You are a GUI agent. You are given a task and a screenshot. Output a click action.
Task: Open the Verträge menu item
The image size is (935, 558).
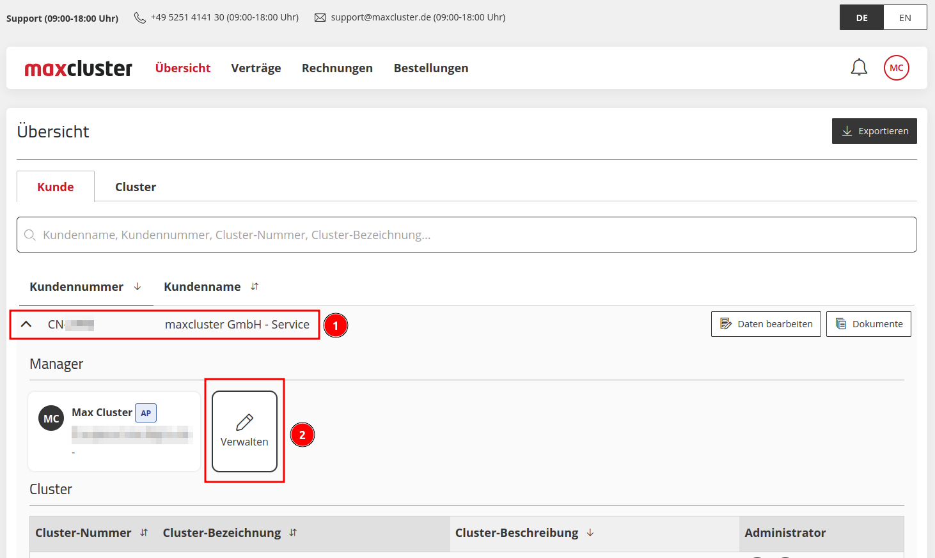(x=256, y=68)
